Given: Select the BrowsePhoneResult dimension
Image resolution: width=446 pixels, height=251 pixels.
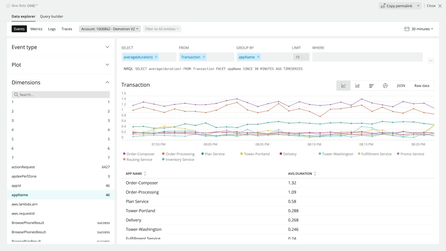Looking at the screenshot, I should (x=60, y=223).
